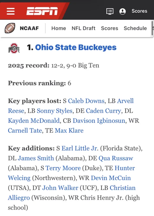This screenshot has height=216, width=154.
Task: Click the Ohio State team logo
Action: coord(14,48)
